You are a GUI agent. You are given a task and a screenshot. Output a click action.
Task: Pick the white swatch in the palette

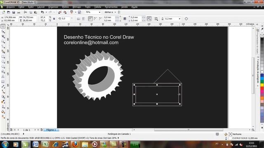tap(262, 72)
